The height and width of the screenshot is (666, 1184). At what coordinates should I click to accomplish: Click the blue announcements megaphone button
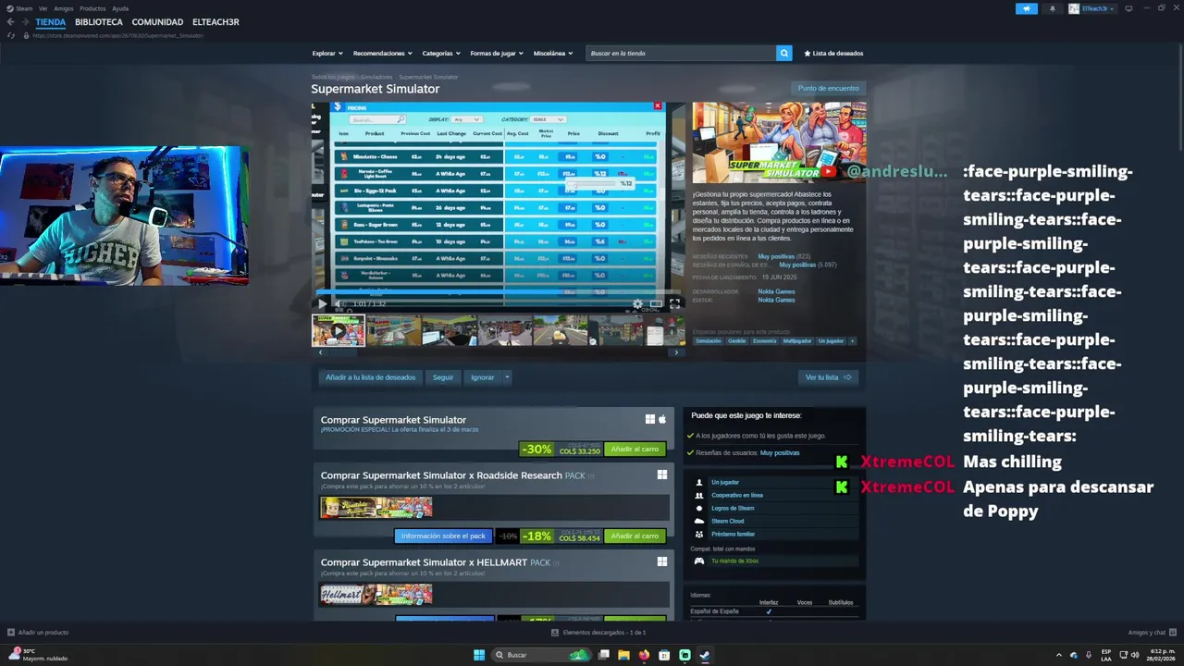click(x=1027, y=8)
